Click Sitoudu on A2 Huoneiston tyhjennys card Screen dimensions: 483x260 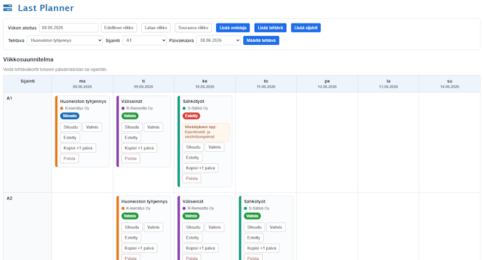(132, 227)
